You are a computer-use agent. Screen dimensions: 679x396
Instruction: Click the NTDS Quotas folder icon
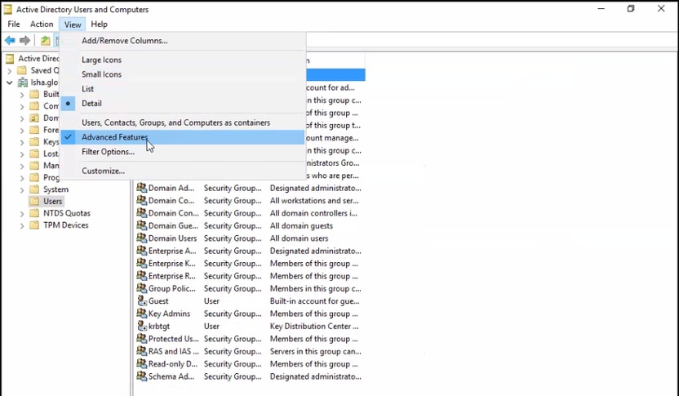click(34, 213)
